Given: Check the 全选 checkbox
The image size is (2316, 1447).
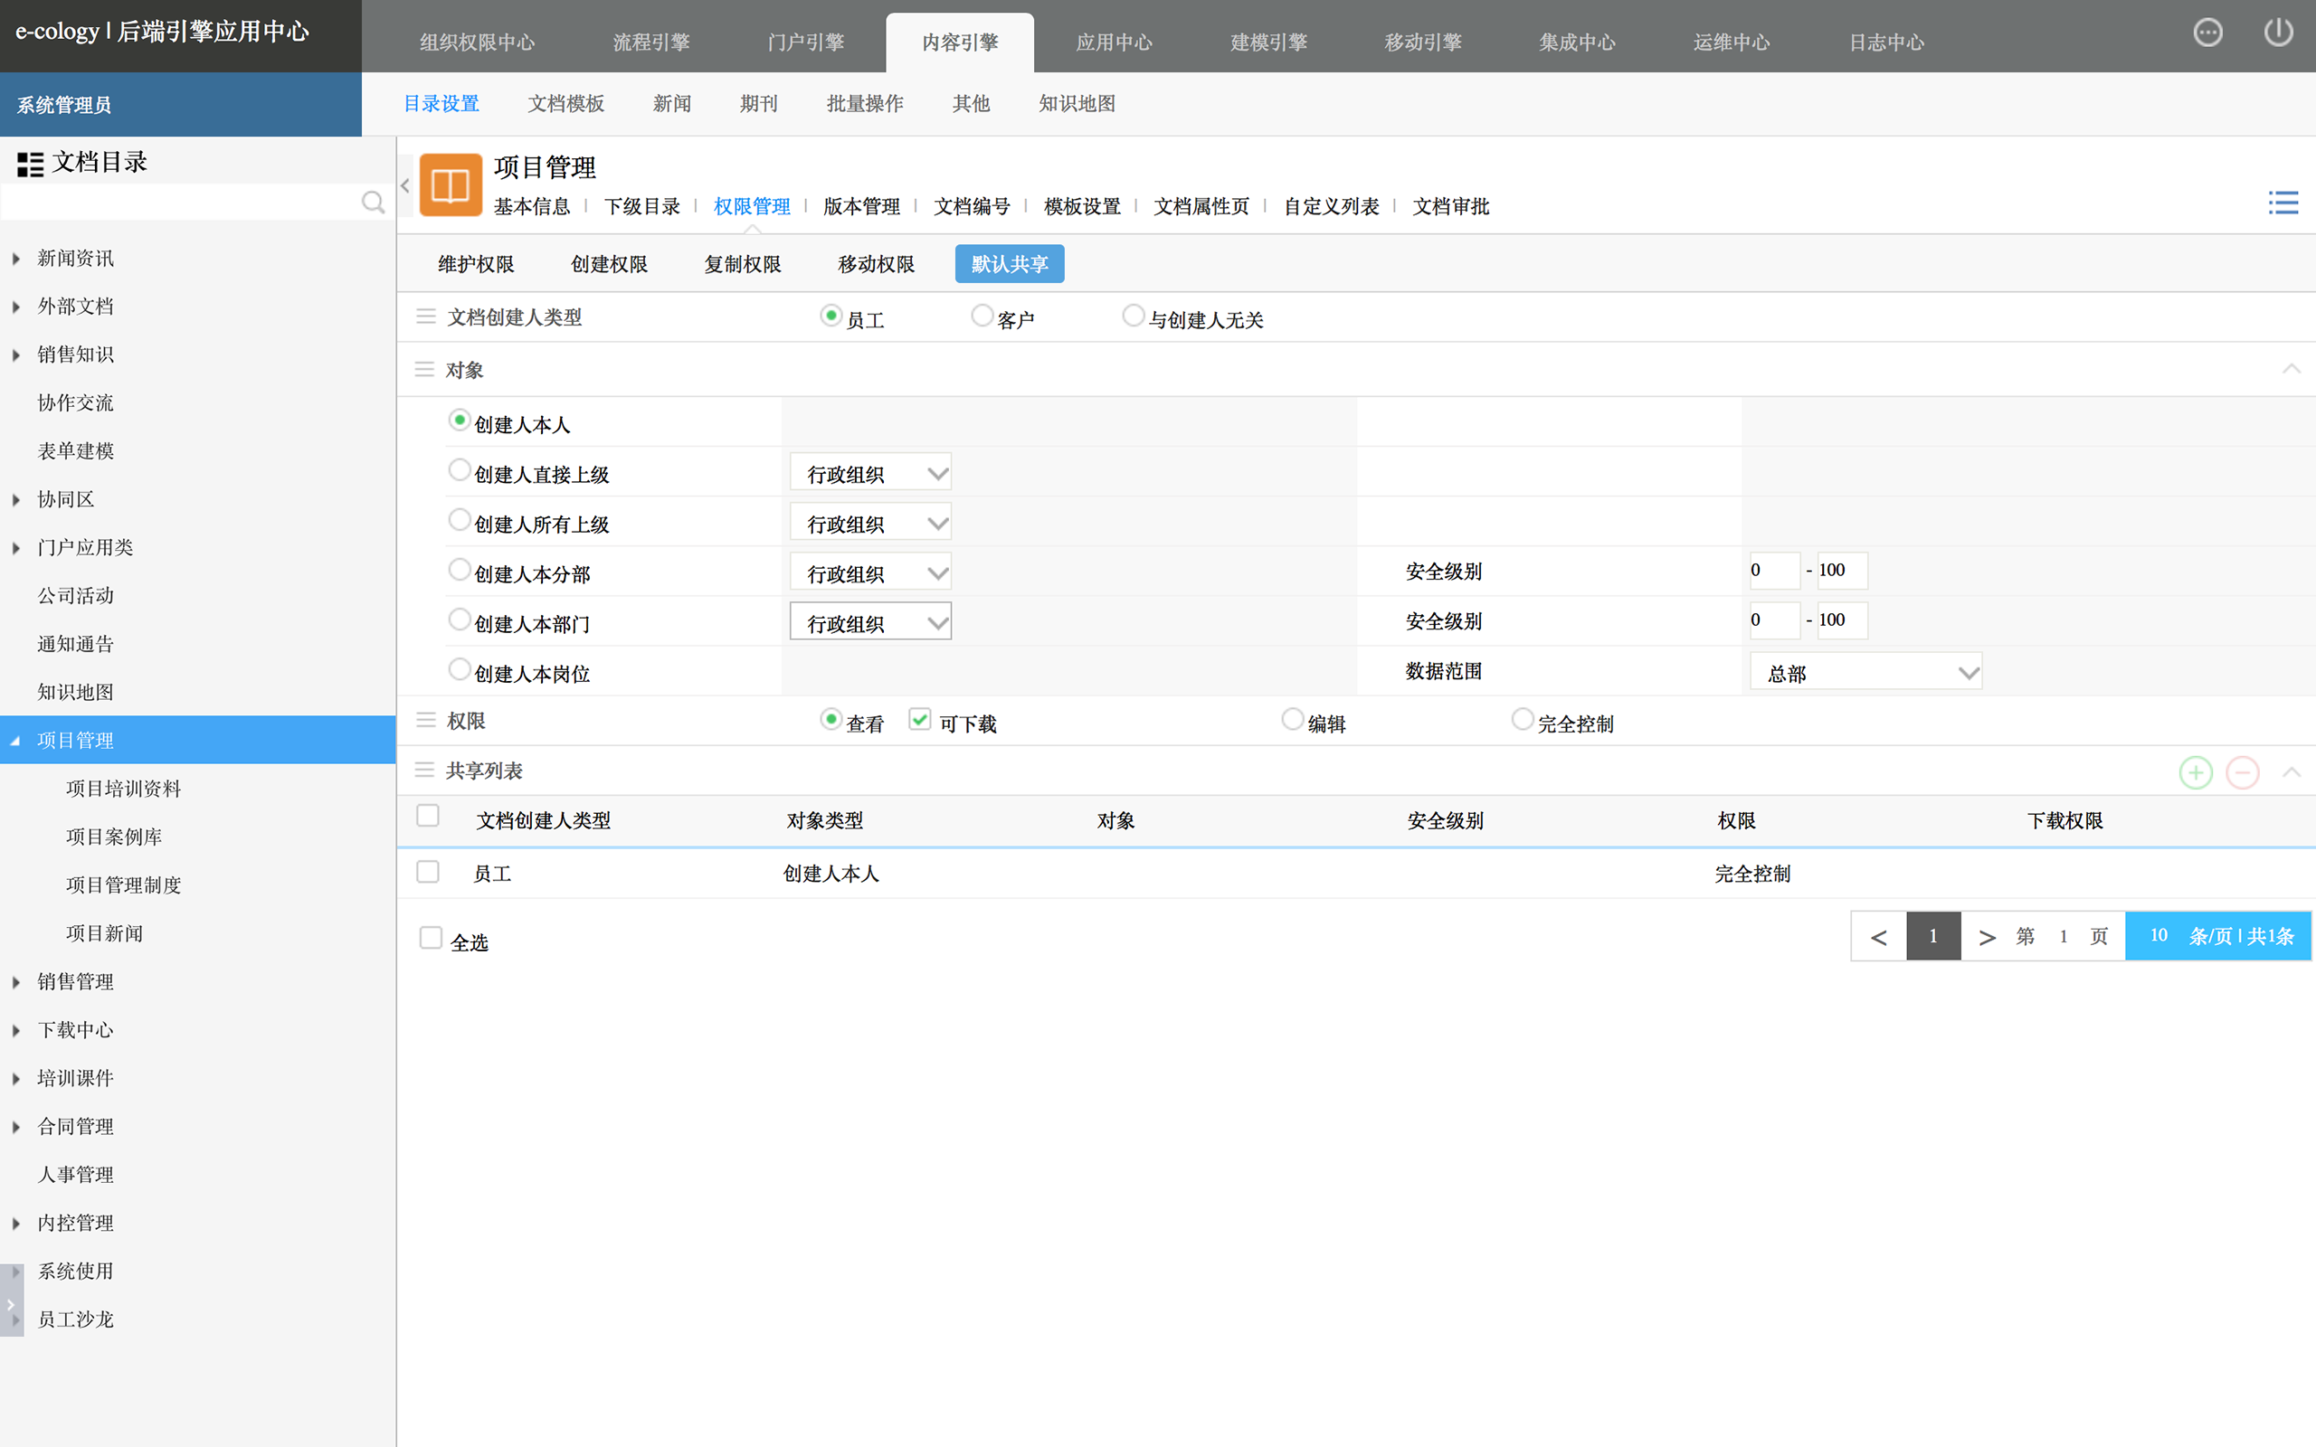Looking at the screenshot, I should coord(431,938).
